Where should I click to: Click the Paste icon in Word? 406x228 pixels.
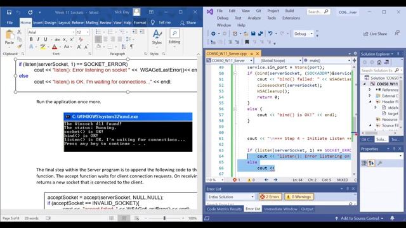click(10, 35)
